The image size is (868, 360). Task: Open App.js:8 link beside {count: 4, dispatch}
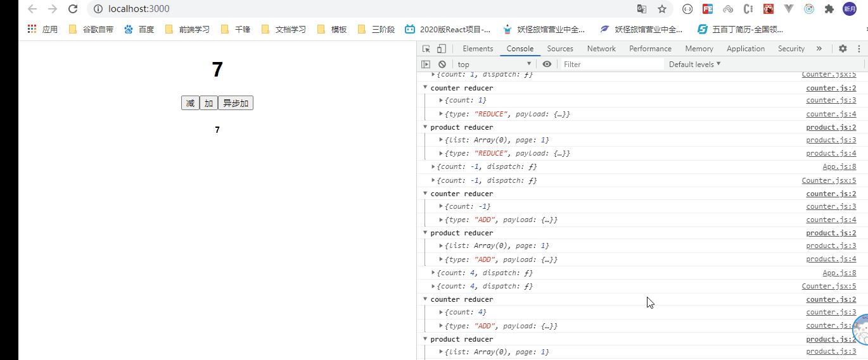(x=839, y=273)
